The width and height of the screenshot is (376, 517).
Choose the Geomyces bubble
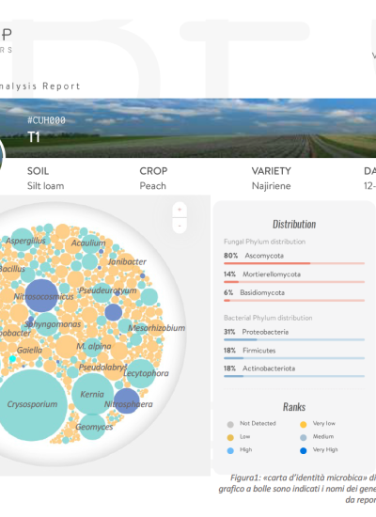92,427
